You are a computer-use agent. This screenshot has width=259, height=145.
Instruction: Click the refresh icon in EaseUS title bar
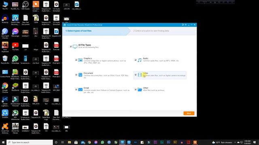(183, 25)
